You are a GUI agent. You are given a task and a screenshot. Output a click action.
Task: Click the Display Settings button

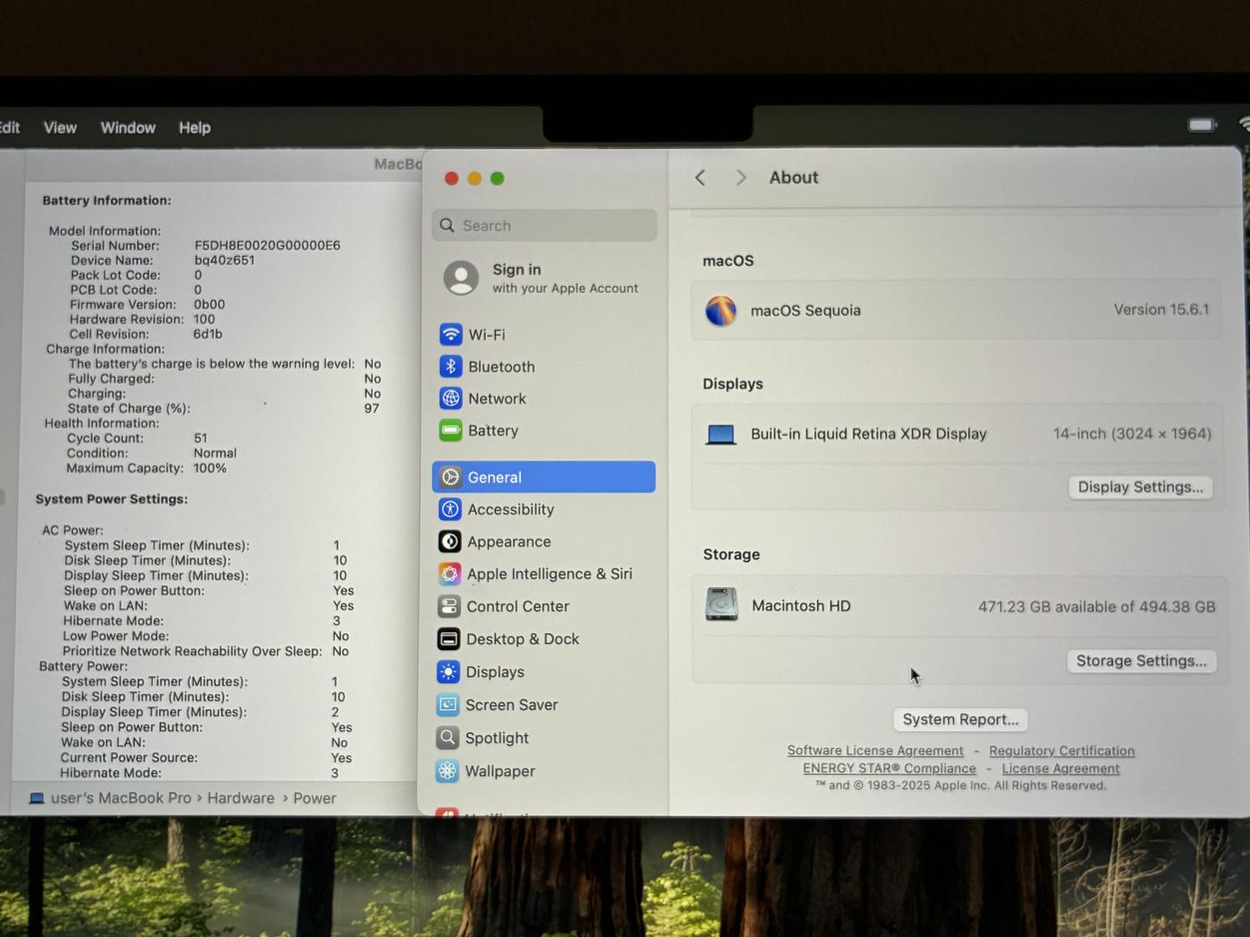coord(1140,488)
